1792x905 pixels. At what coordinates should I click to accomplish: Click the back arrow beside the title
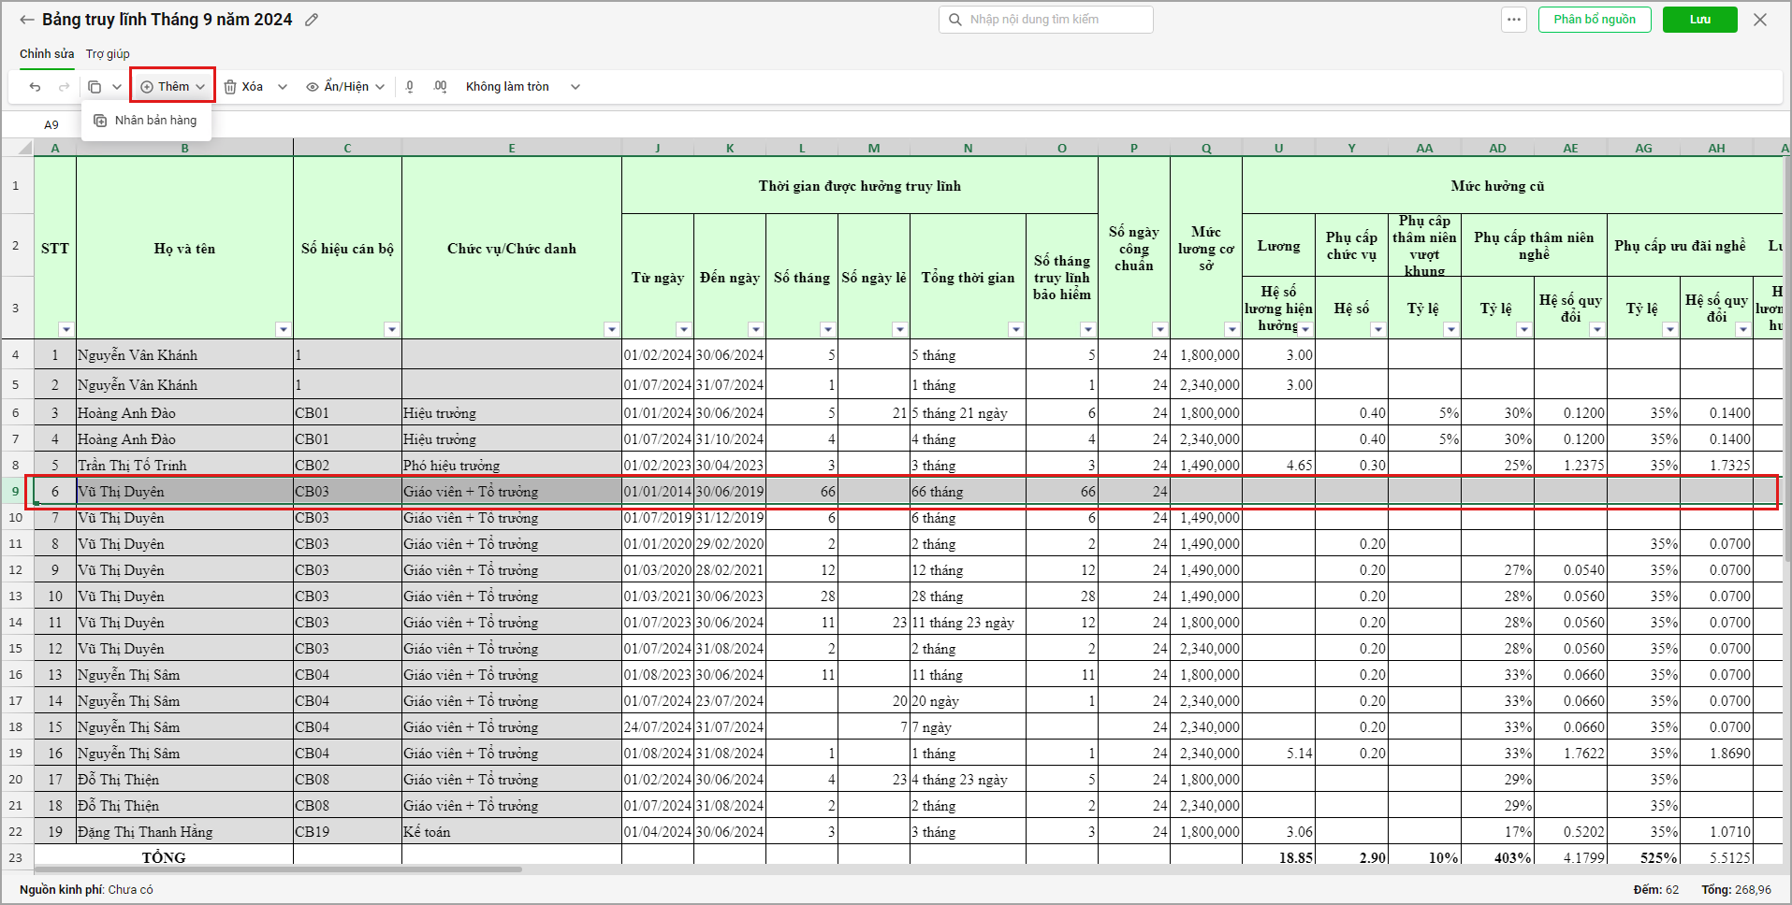[27, 20]
